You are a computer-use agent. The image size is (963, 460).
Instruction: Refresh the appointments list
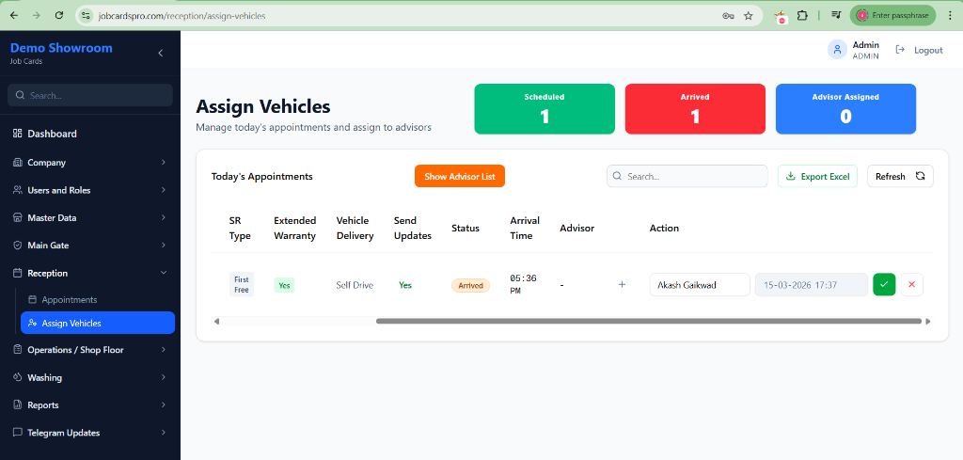point(899,176)
